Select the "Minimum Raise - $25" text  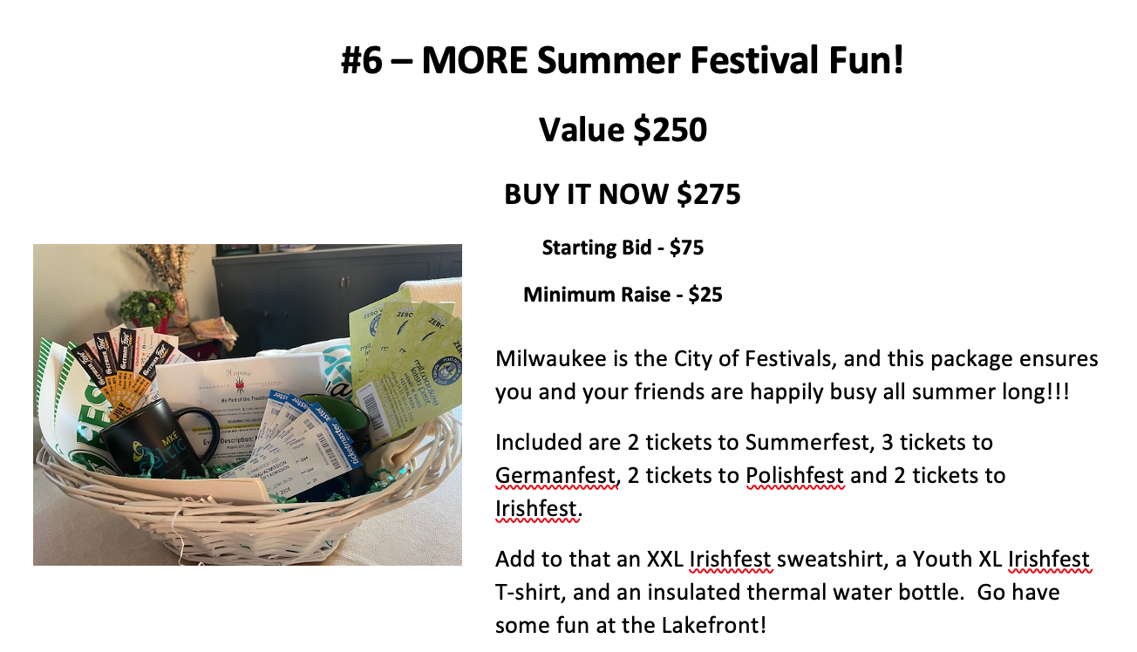click(623, 295)
